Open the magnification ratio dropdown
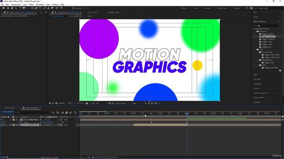Viewport: 284px width, 159px height. 63,103
